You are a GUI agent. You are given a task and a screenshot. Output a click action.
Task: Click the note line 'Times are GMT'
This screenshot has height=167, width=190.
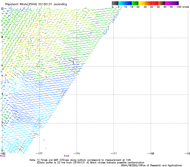coord(50,160)
